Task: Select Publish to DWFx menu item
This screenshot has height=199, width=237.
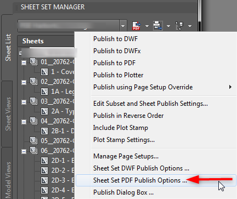Action: 117,51
